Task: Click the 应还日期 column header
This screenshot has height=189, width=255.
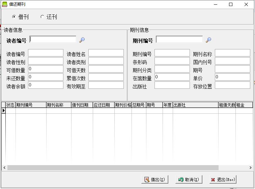Action: click(104, 105)
